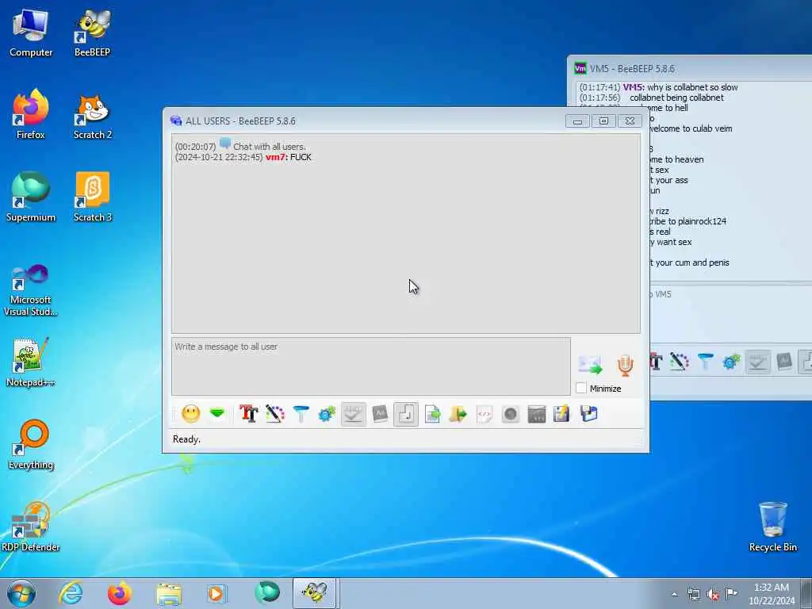The width and height of the screenshot is (812, 609).
Task: Click the 1:32 AM clock in taskbar
Action: point(771,588)
